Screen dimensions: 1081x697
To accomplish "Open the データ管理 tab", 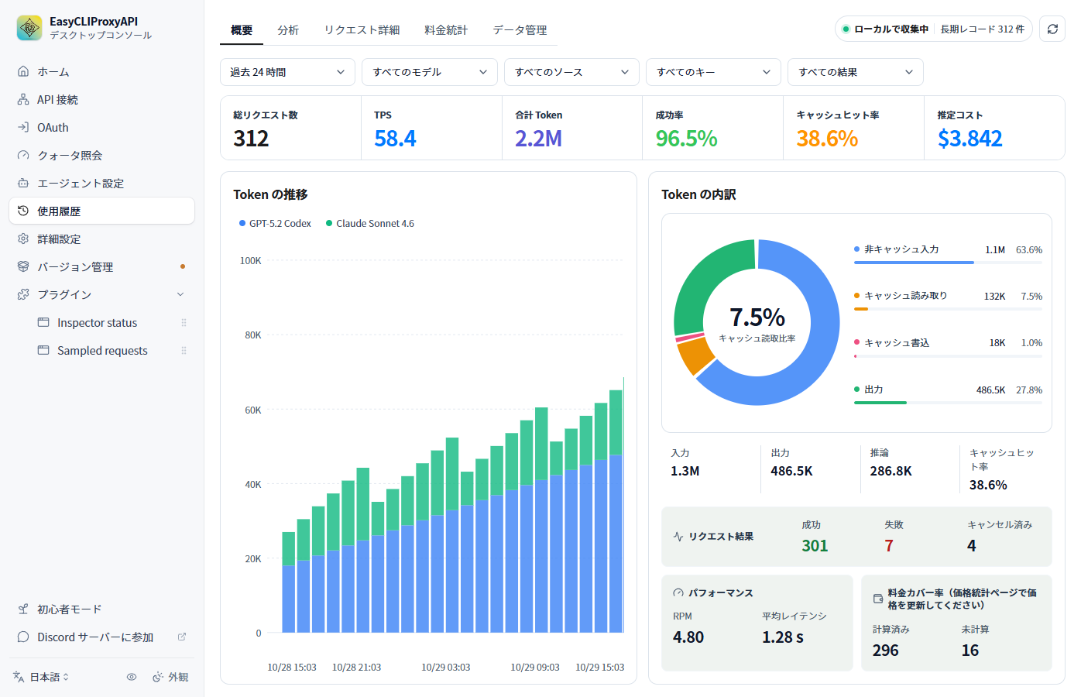I will click(520, 29).
